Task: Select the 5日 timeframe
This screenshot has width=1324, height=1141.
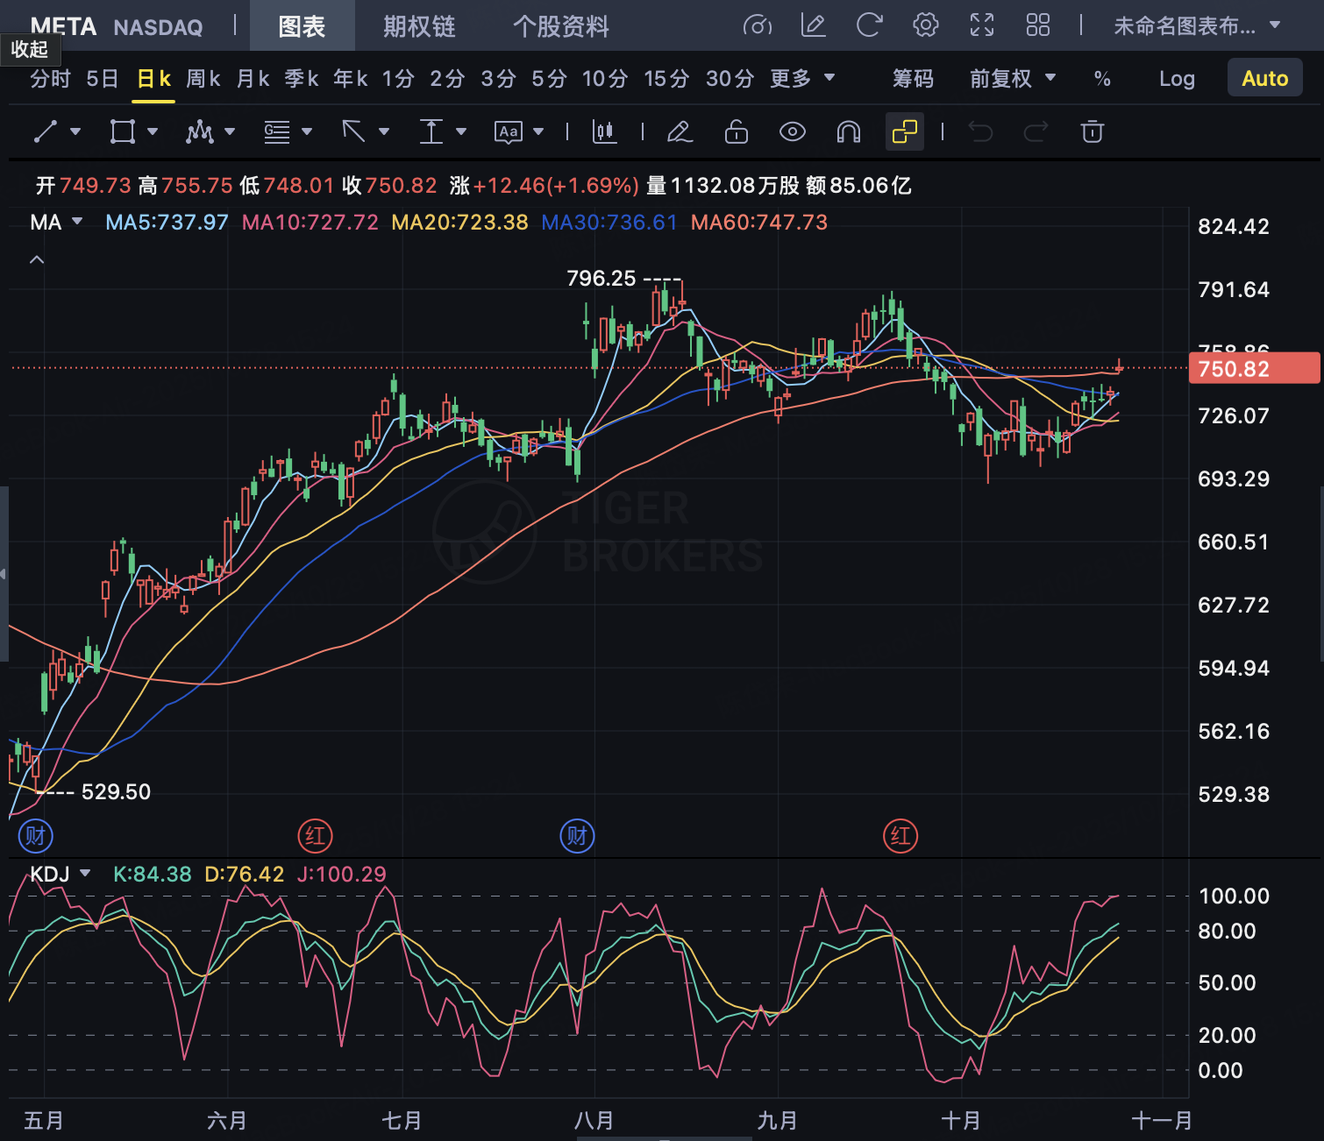Action: coord(102,79)
